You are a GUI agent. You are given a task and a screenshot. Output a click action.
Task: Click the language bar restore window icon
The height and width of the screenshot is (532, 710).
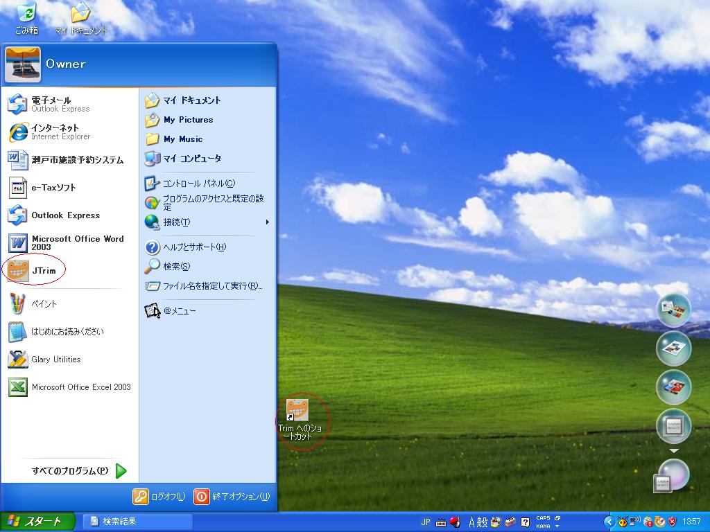point(557,518)
